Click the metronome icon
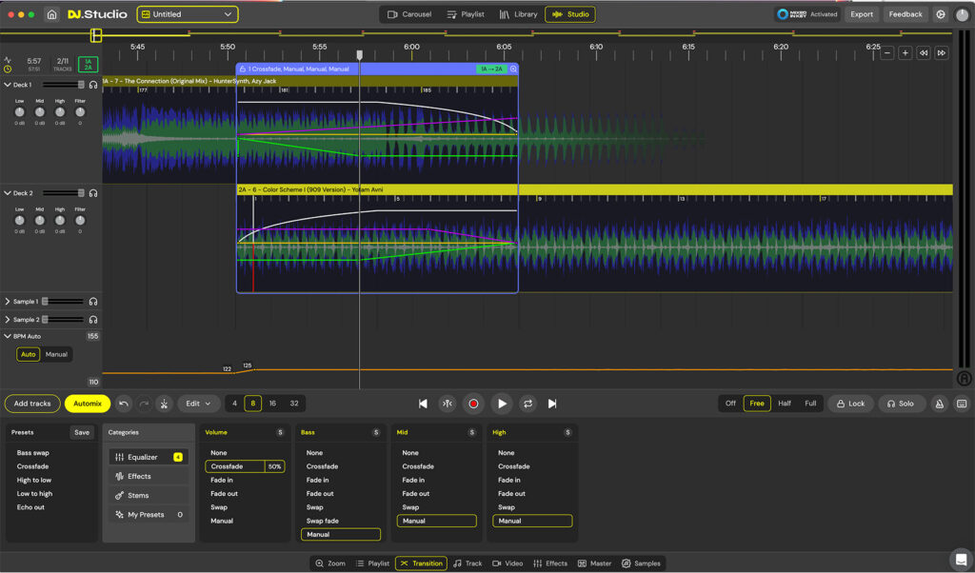 [x=940, y=404]
